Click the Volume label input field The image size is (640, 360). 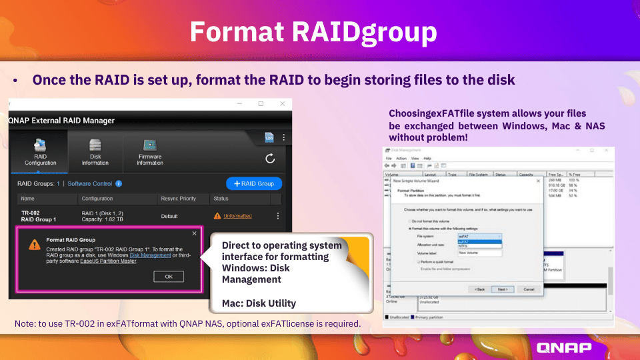pos(479,253)
